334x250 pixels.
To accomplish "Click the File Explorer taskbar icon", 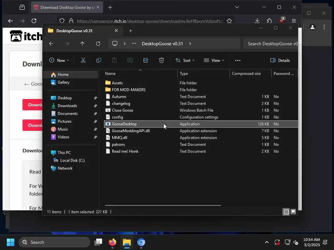I will (127, 242).
